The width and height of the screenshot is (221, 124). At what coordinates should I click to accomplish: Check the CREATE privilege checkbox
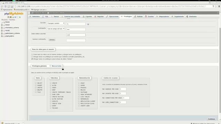pos(50,83)
